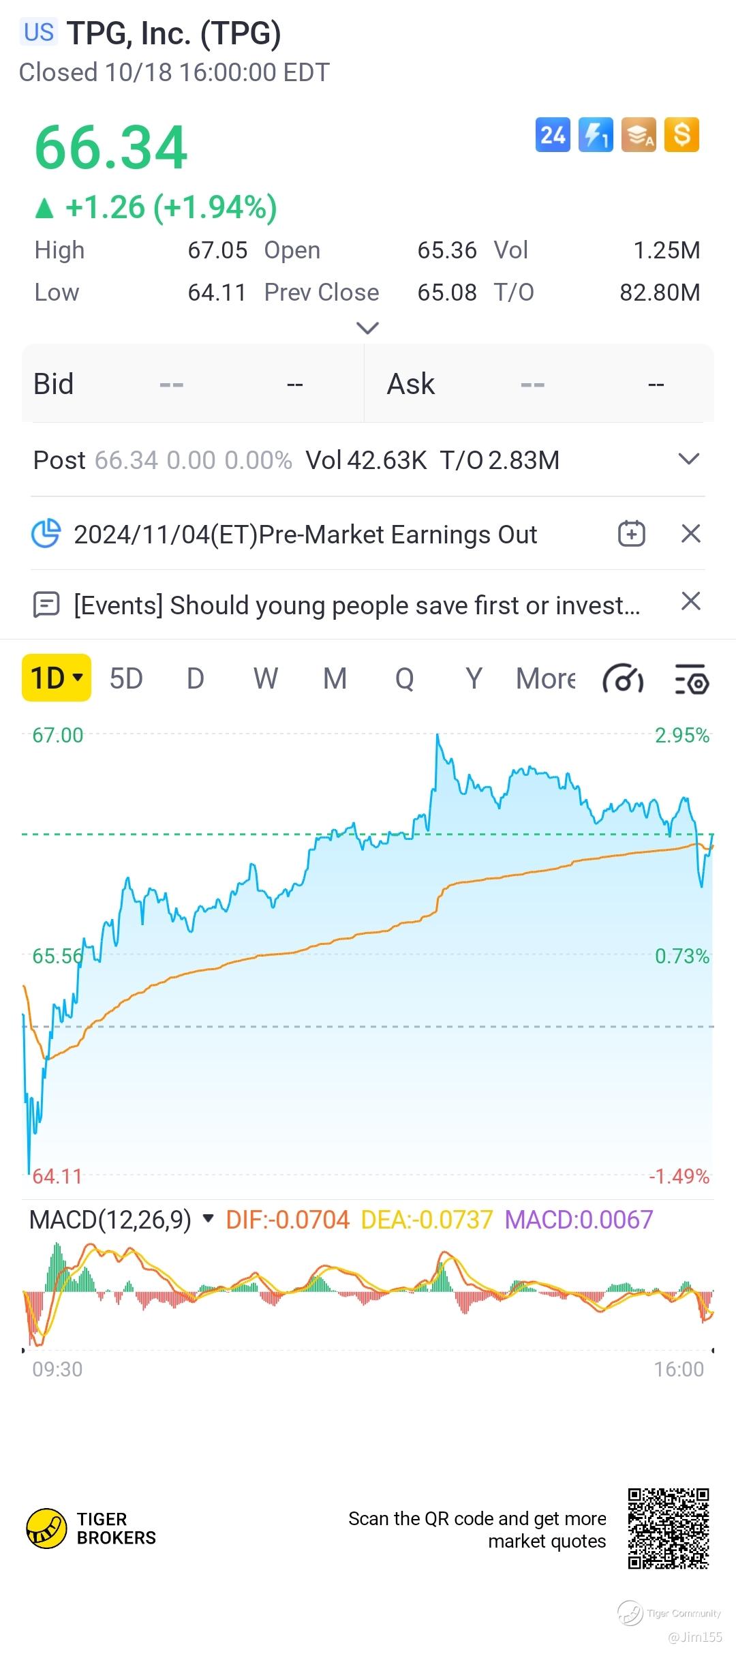This screenshot has width=736, height=1654.
Task: Open the 1D timeframe dropdown
Action: (x=57, y=678)
